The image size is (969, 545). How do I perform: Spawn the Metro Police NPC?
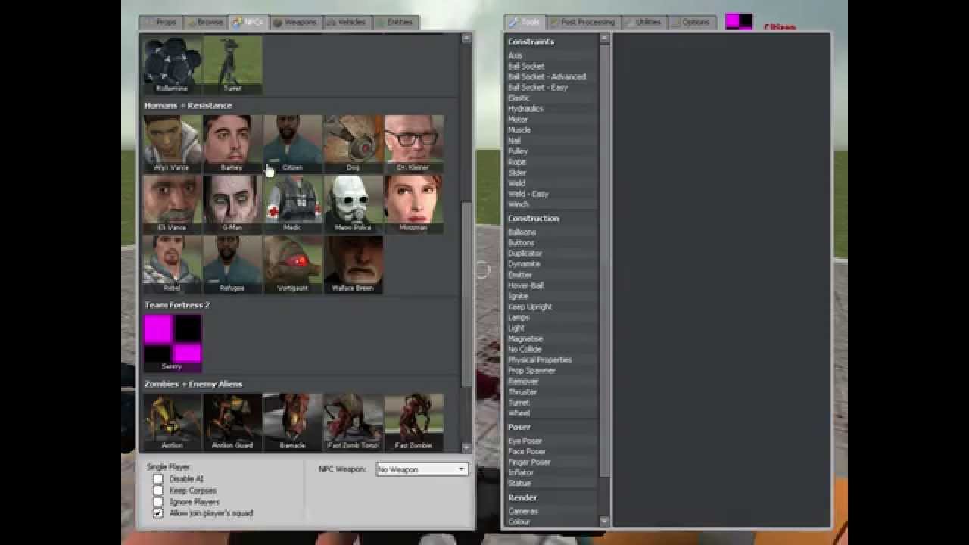354,204
